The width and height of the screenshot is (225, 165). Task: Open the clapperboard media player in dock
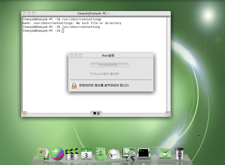click(x=72, y=154)
